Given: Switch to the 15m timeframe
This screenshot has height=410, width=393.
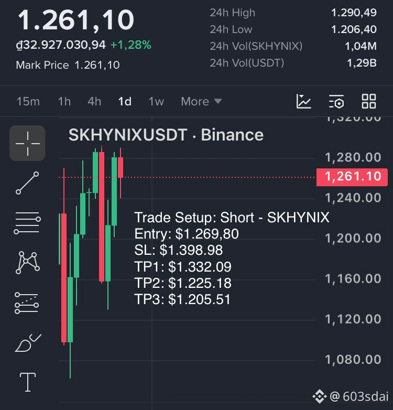Looking at the screenshot, I should [28, 102].
